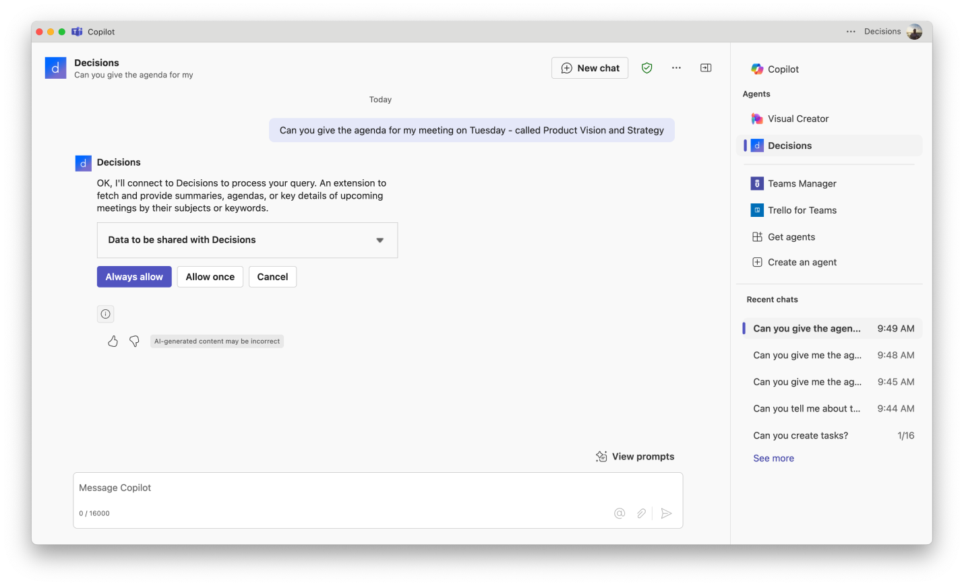964x586 pixels.
Task: Click the Decisions title in chat header
Action: pos(96,63)
